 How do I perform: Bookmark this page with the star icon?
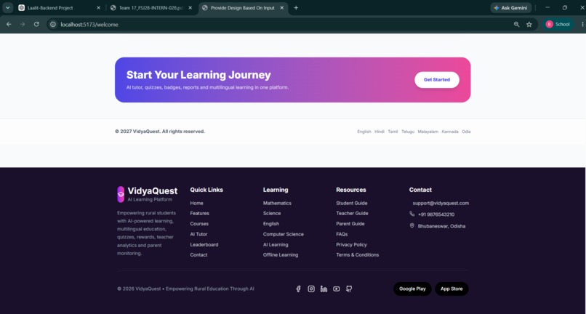tap(529, 24)
